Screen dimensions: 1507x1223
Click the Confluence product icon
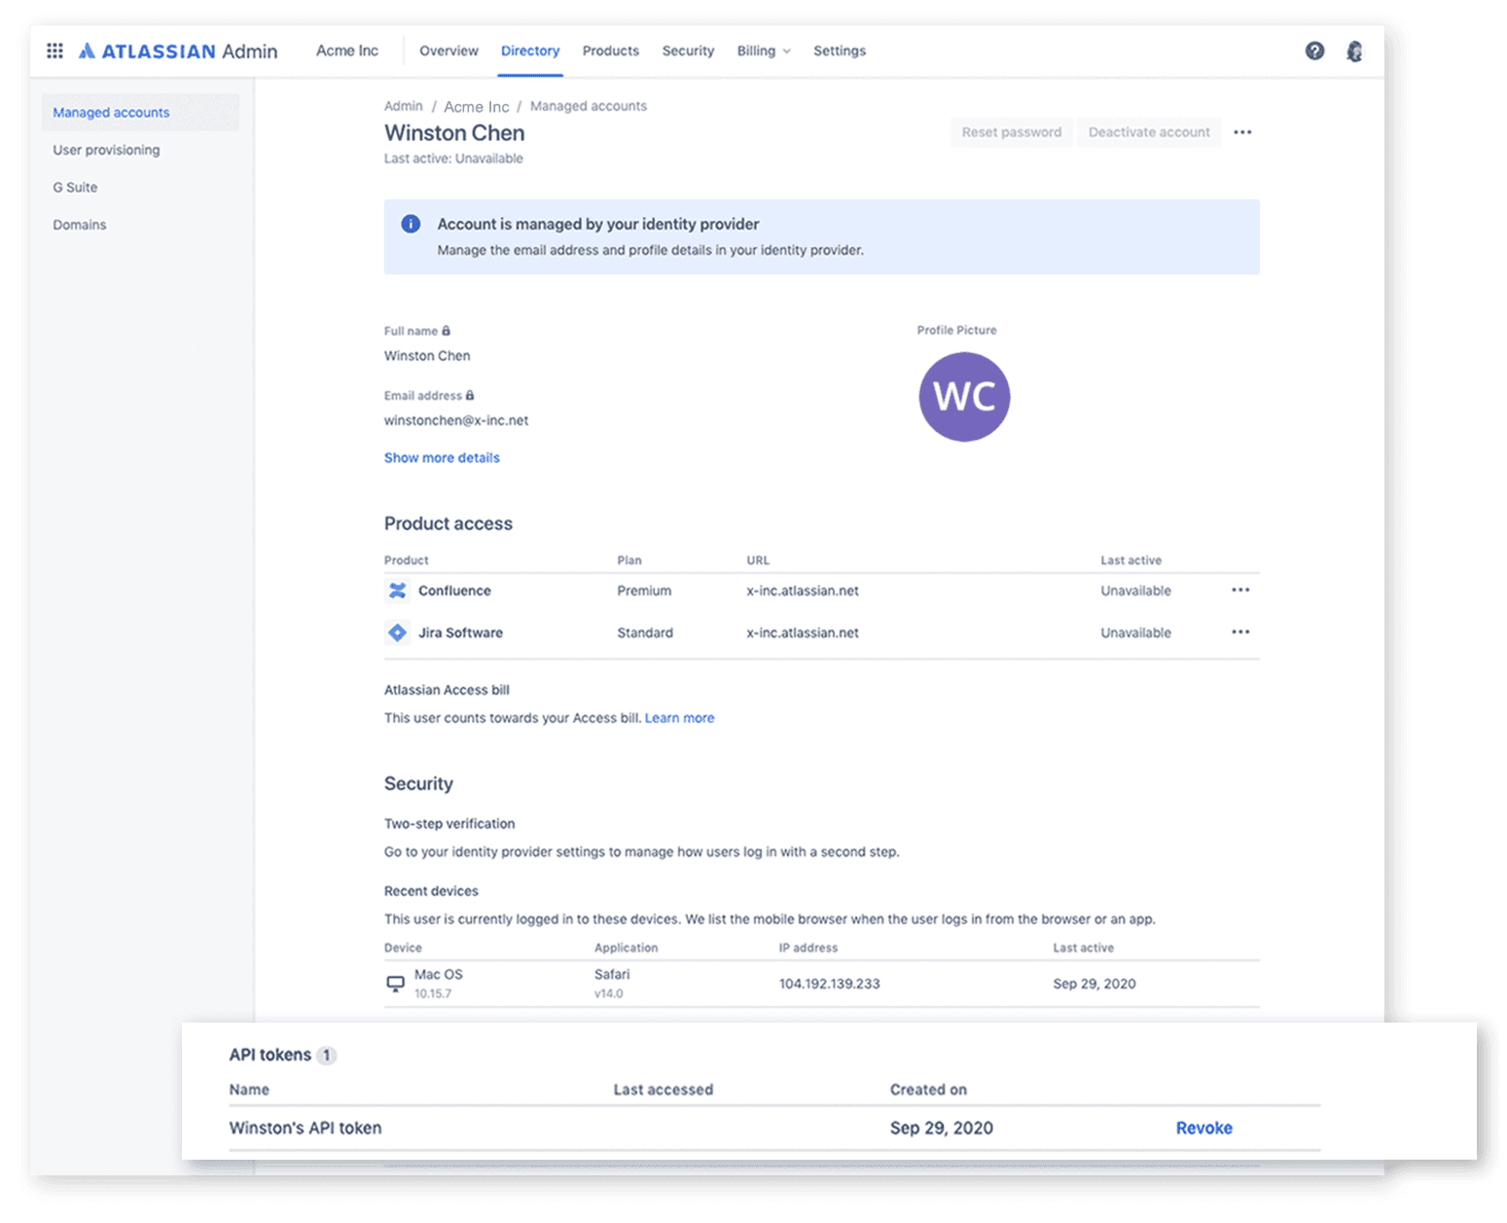(398, 591)
